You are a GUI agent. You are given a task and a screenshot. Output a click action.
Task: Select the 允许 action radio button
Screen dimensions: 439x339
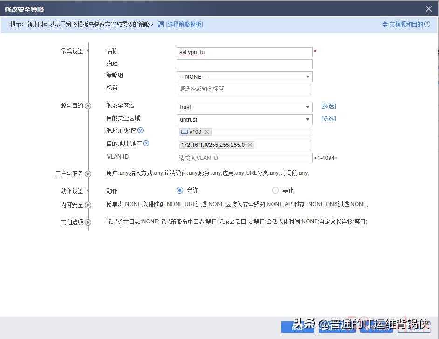pos(180,190)
